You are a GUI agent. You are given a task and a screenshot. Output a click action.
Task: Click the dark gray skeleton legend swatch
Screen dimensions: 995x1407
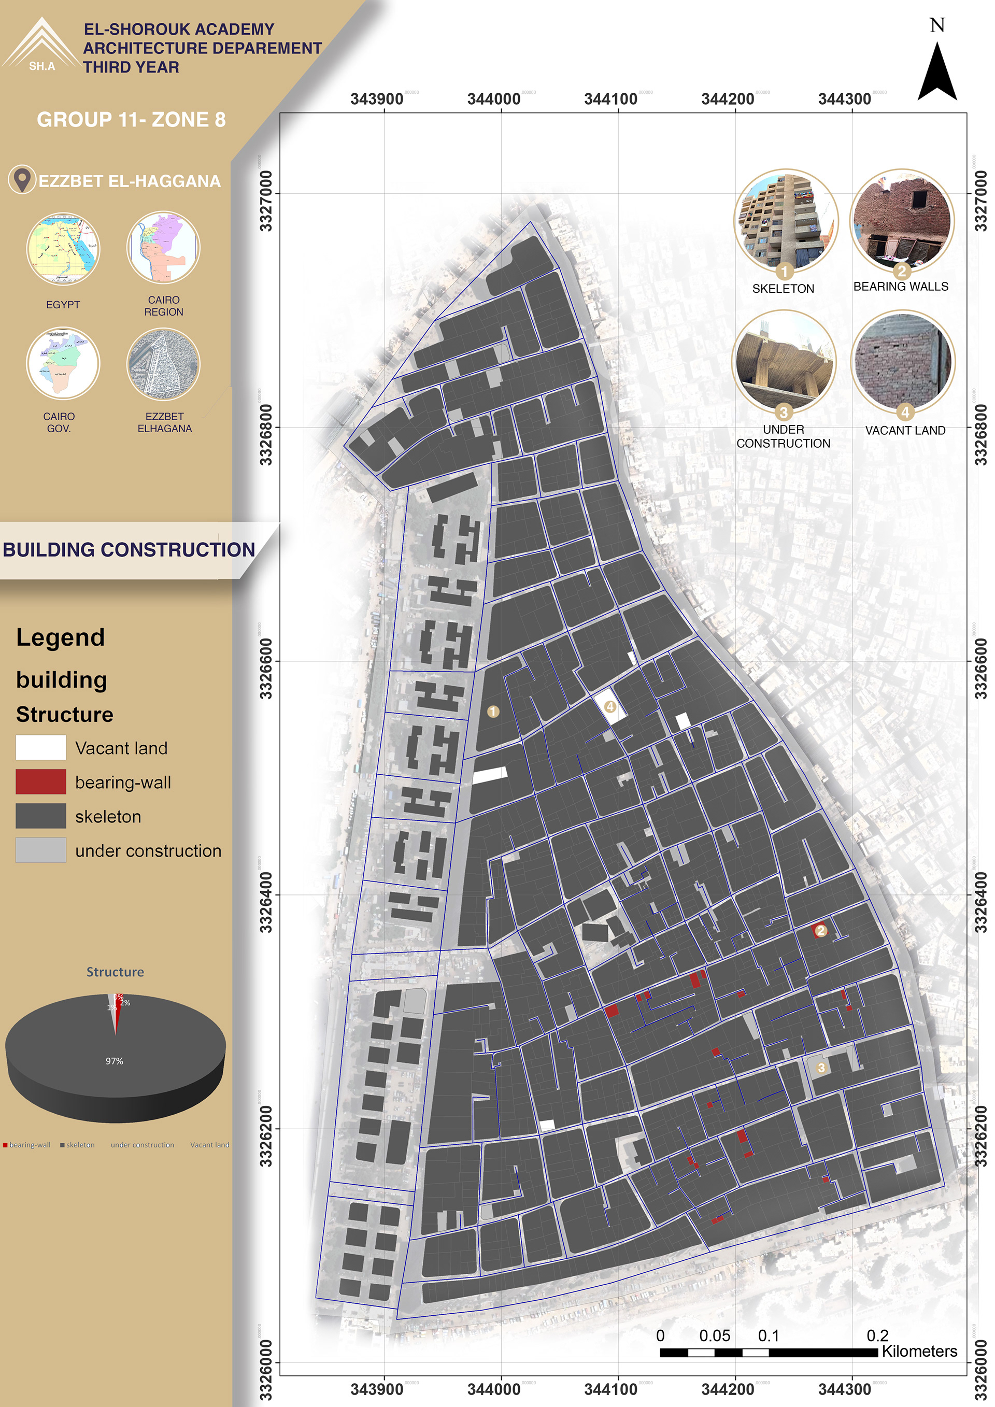click(x=40, y=816)
